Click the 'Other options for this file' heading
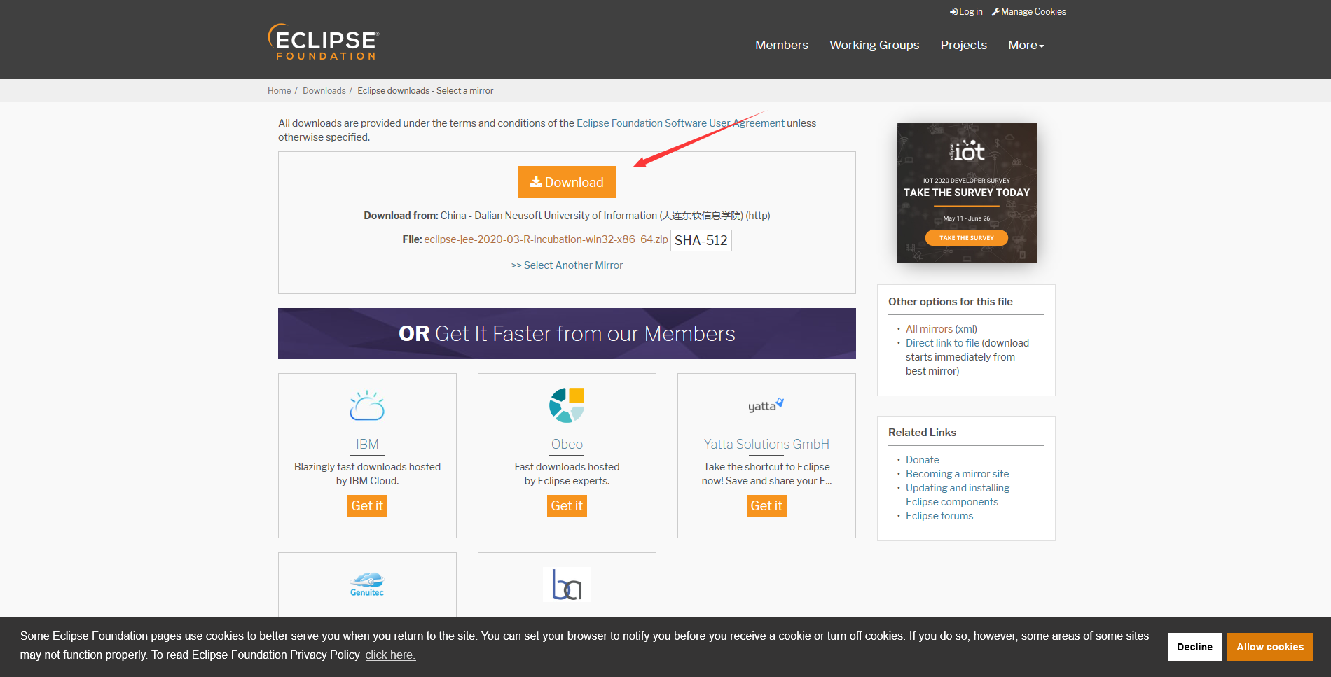 pyautogui.click(x=950, y=302)
